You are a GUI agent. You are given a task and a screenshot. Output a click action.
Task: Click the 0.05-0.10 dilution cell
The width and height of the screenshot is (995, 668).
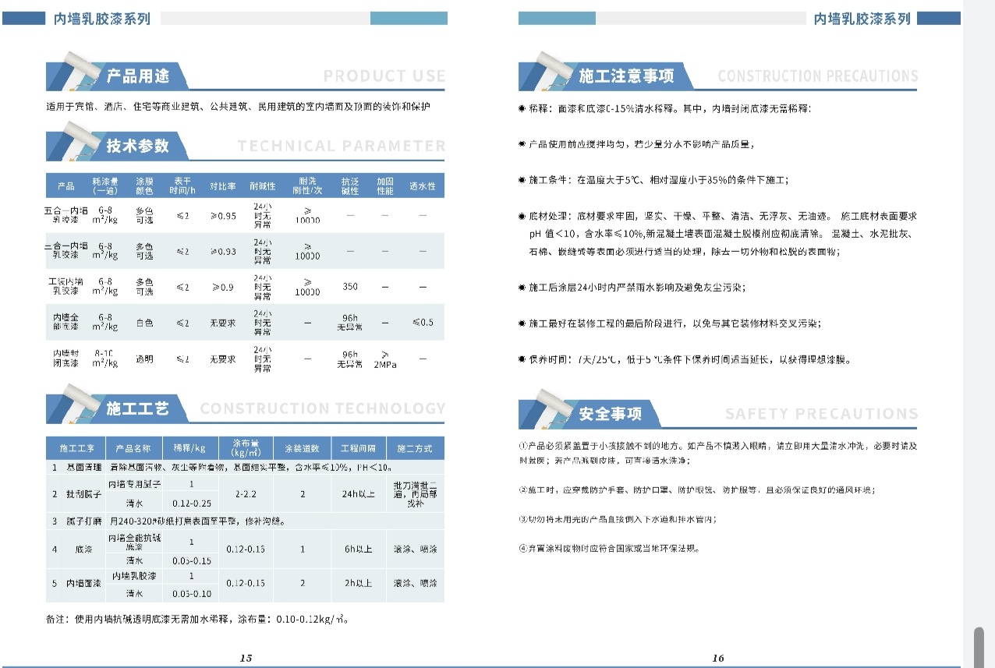coord(192,593)
